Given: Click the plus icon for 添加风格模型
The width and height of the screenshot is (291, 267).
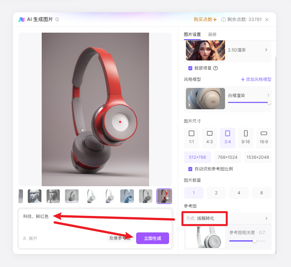Looking at the screenshot, I should click(243, 80).
